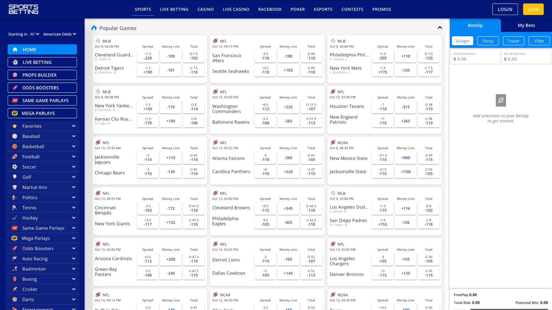552x310 pixels.
Task: Select the If Bet bet type
Action: tap(539, 41)
